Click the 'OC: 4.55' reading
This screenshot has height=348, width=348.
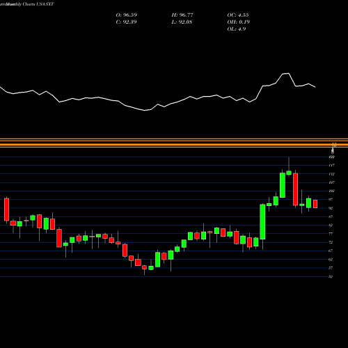coord(238,15)
